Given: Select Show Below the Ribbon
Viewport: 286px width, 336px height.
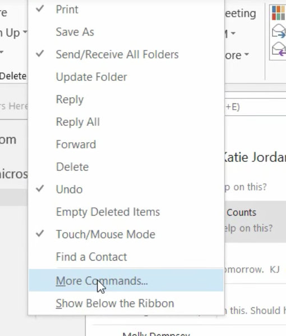Looking at the screenshot, I should click(x=126, y=303).
